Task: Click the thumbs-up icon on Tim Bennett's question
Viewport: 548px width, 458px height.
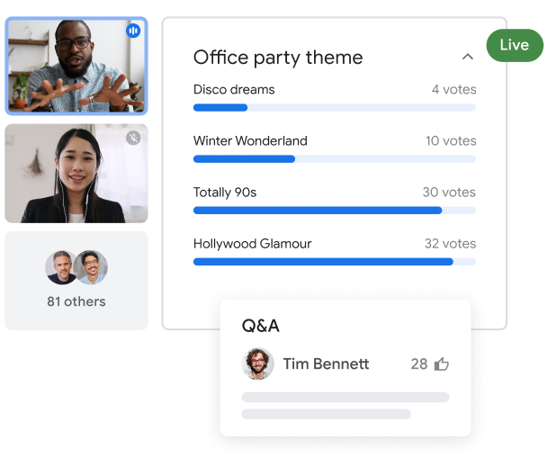Action: 442,364
